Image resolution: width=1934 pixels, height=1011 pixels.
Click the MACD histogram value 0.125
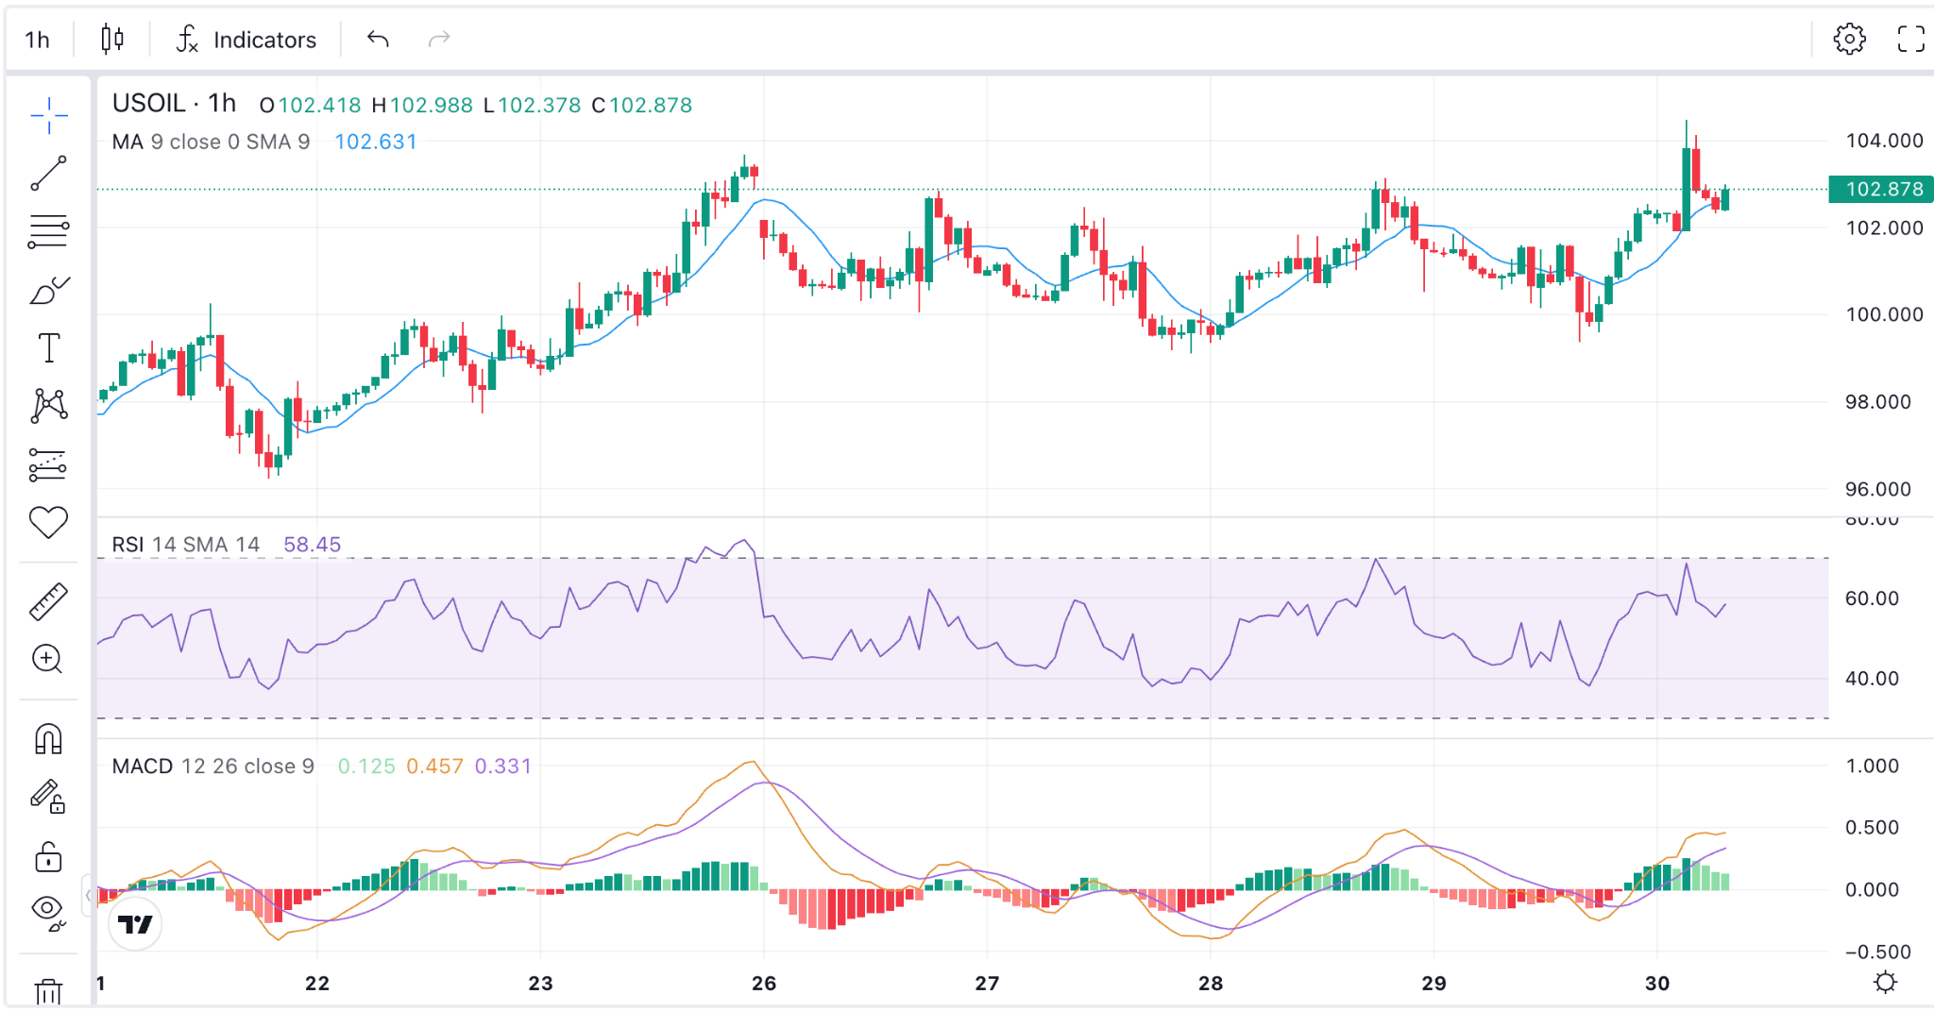tap(366, 767)
